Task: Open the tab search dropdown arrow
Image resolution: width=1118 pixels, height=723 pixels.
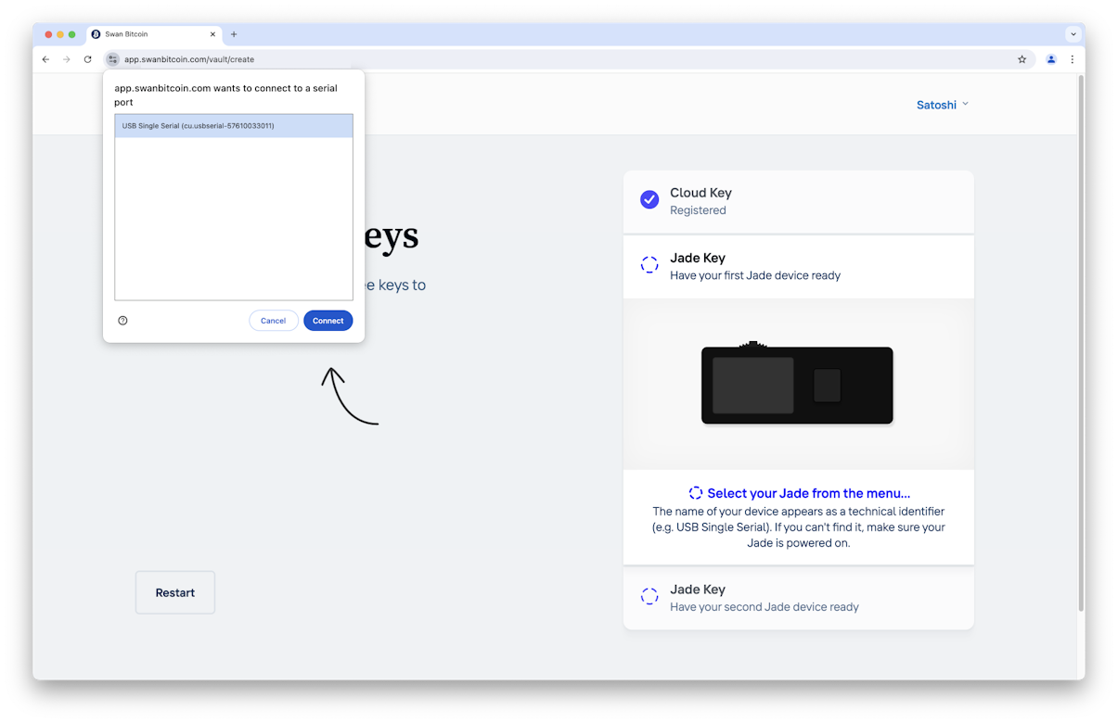Action: [1073, 34]
